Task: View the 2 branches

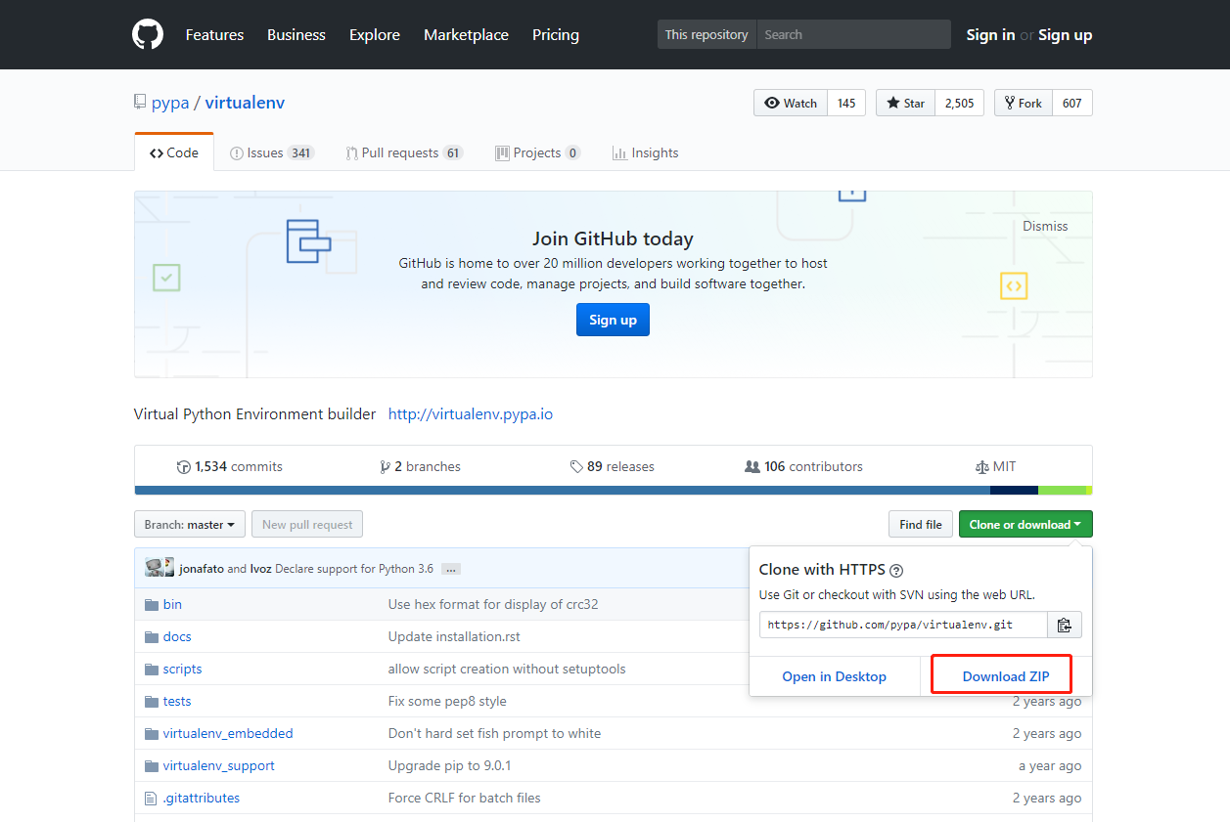Action: pos(421,467)
